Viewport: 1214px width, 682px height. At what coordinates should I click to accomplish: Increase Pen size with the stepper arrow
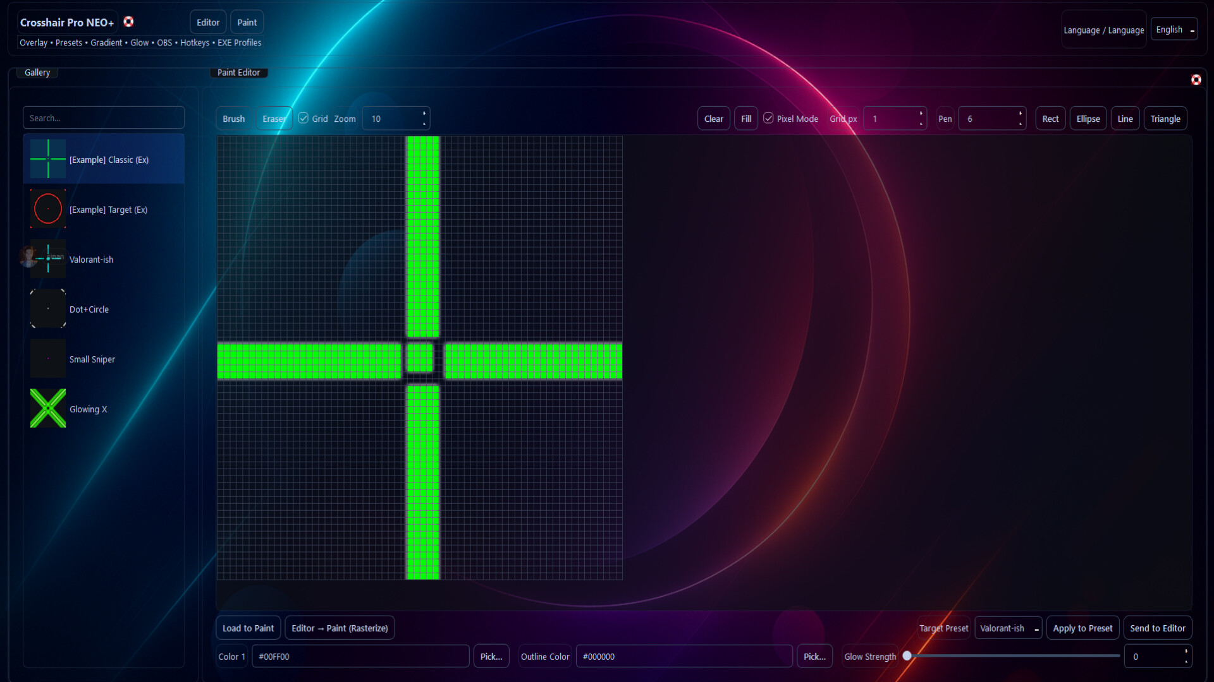[1019, 114]
